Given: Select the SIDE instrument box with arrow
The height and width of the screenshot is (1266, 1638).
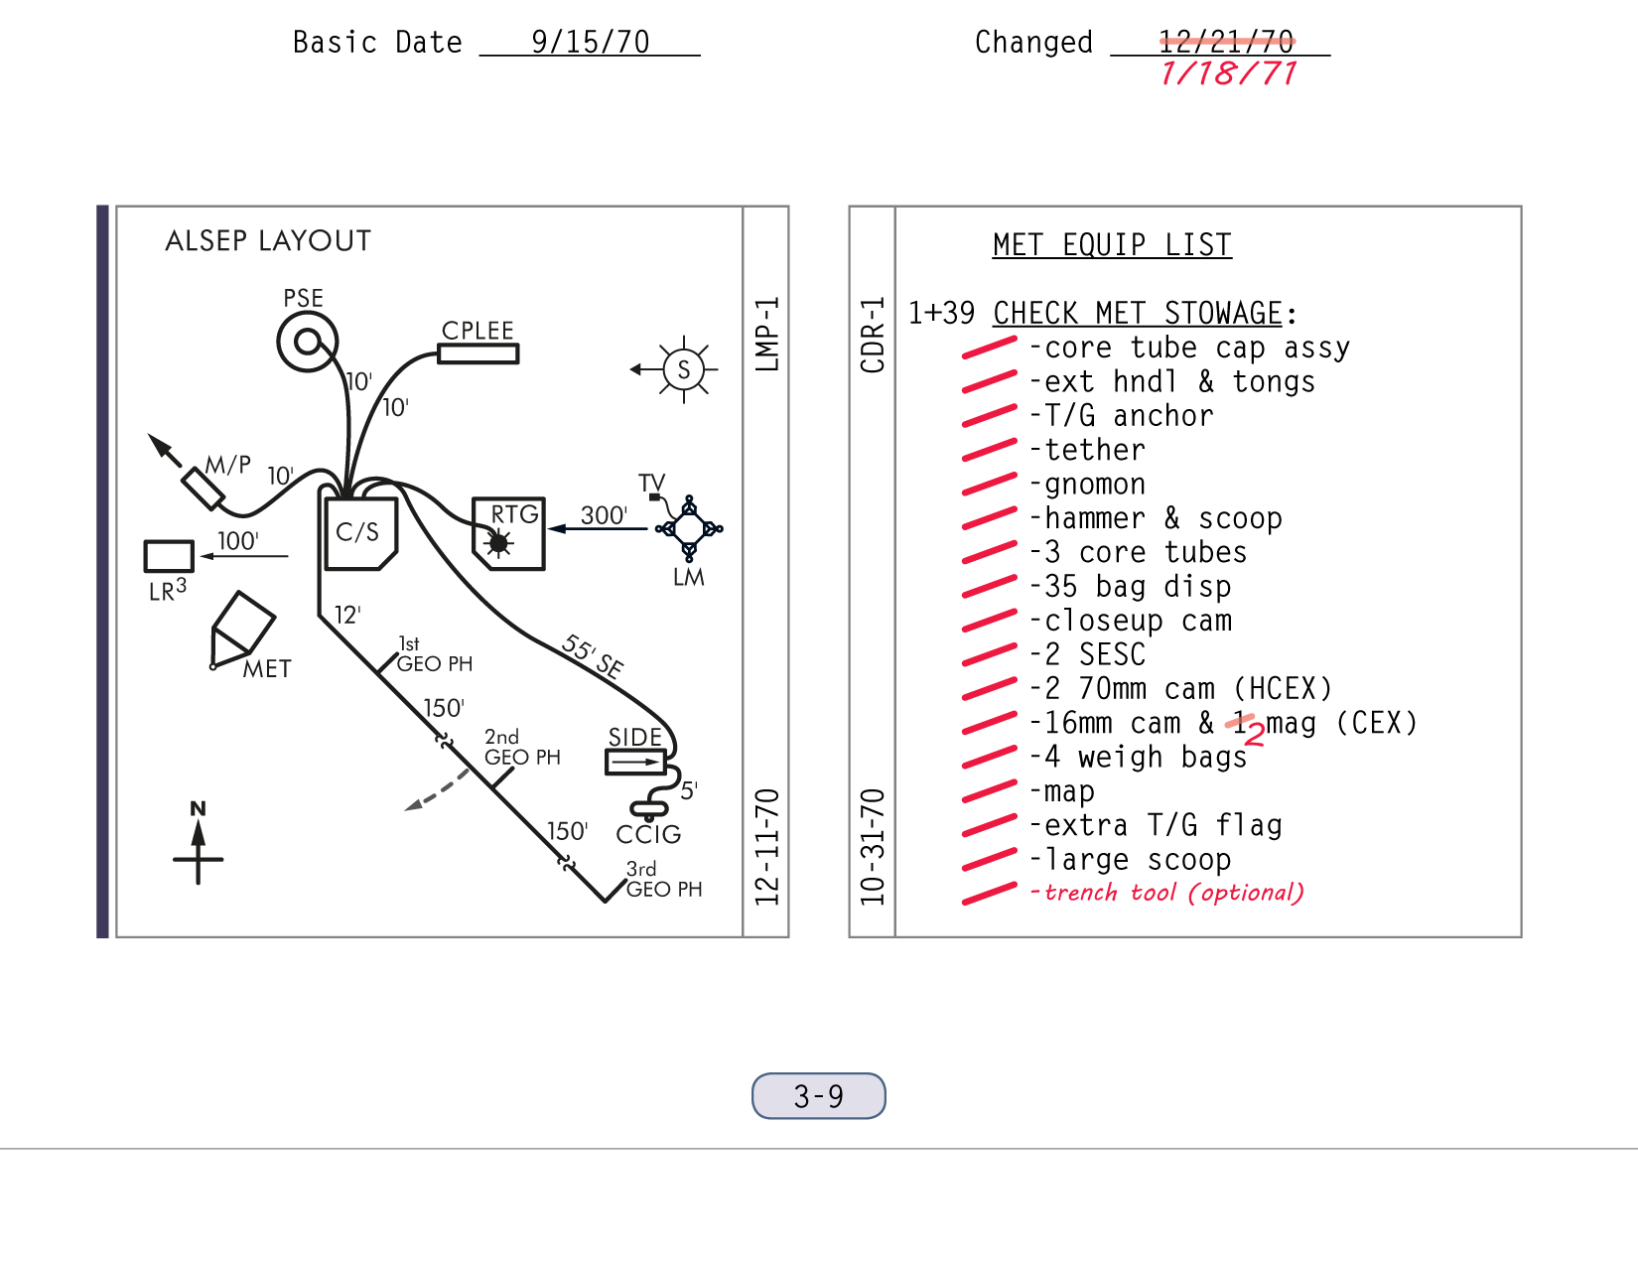Looking at the screenshot, I should coord(635,763).
